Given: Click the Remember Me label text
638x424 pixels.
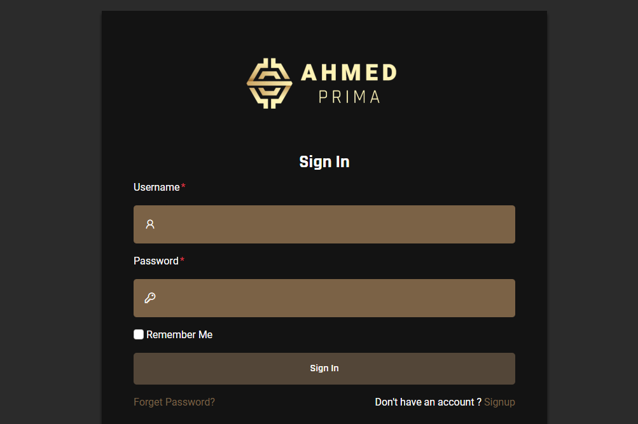Looking at the screenshot, I should click(179, 335).
